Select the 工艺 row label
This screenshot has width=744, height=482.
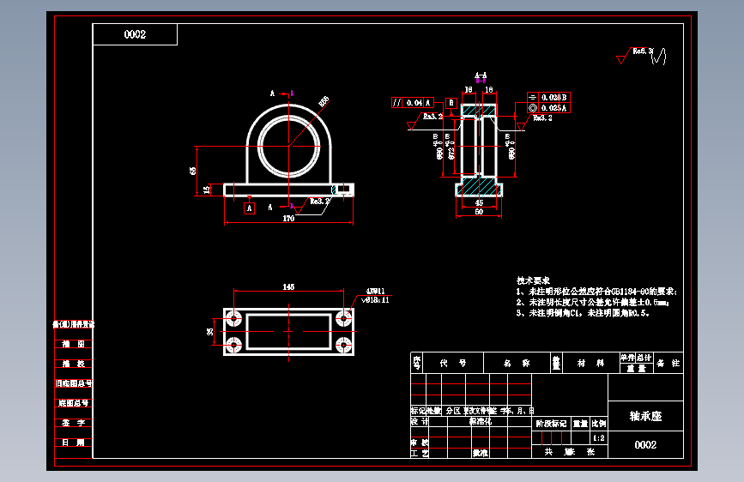[420, 453]
